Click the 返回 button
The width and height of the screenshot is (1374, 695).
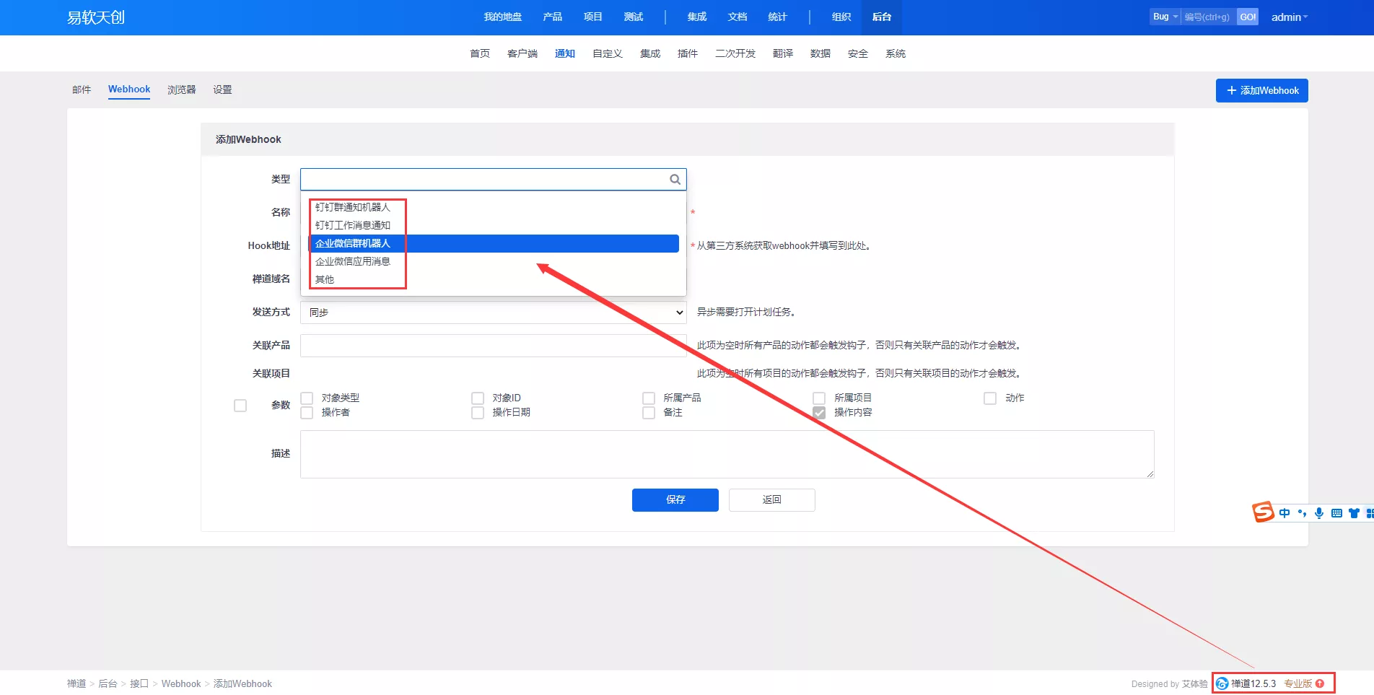tap(772, 500)
